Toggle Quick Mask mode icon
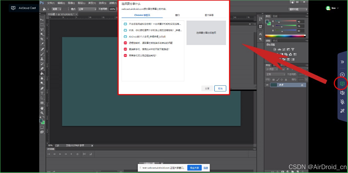348x173 pixels. (42, 127)
